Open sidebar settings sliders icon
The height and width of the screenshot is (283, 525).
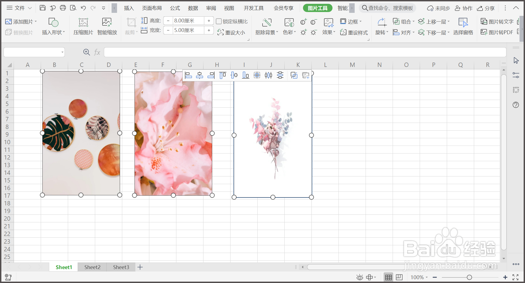pyautogui.click(x=516, y=75)
